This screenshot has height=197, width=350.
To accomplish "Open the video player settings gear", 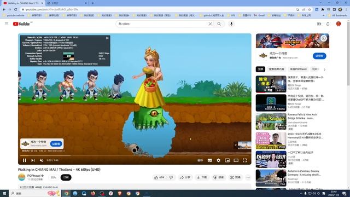I will pyautogui.click(x=218, y=160).
